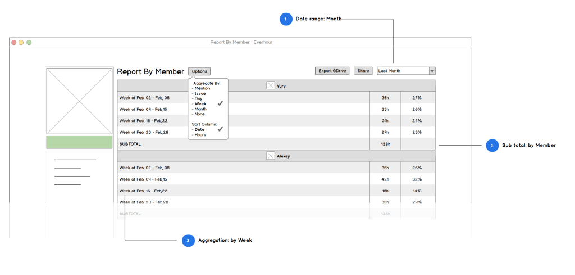Image resolution: width=575 pixels, height=275 pixels.
Task: Click the Share button
Action: [363, 71]
